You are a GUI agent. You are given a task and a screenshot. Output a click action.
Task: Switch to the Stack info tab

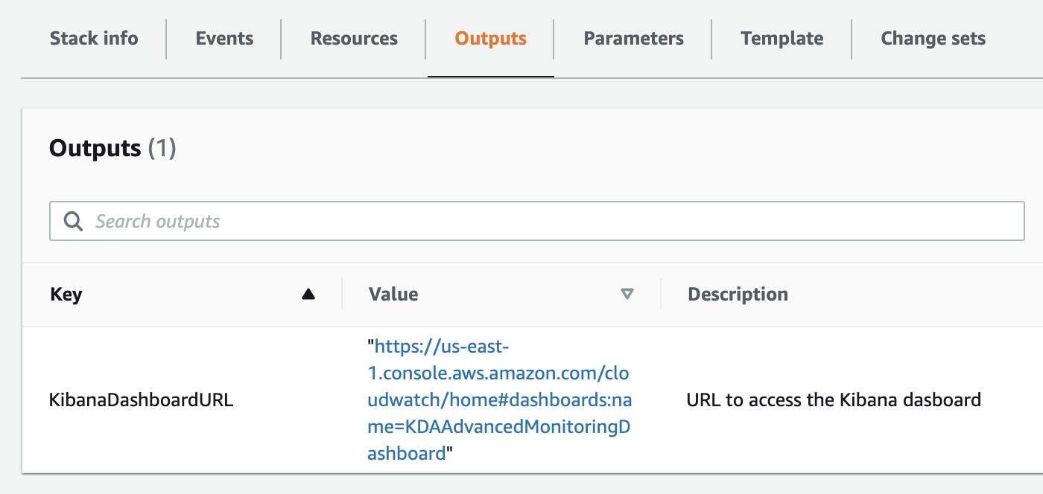[94, 39]
